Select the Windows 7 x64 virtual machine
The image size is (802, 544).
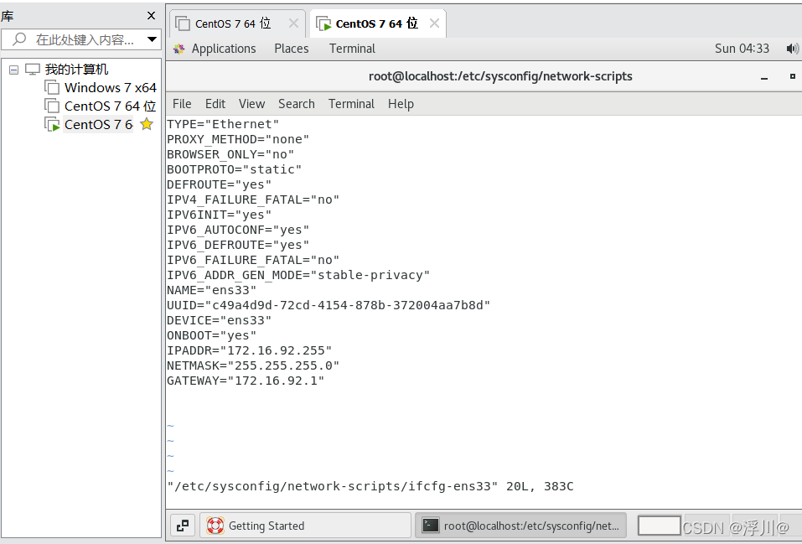click(110, 87)
